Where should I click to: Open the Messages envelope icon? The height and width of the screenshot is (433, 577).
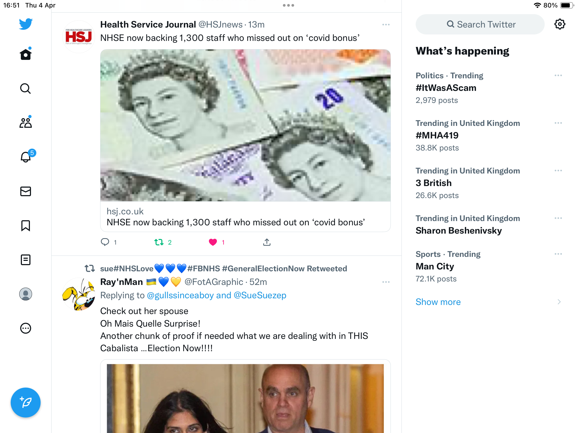[26, 191]
